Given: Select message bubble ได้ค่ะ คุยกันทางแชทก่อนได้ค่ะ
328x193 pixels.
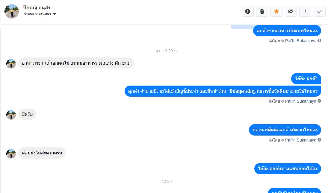Looking at the screenshot, I should tap(288, 168).
